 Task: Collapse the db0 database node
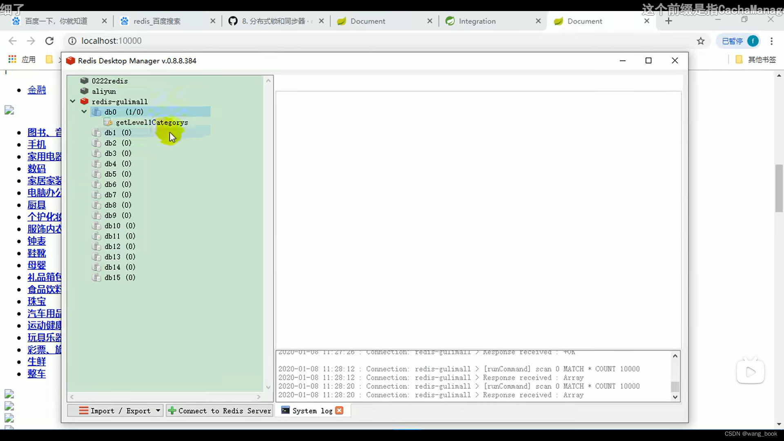point(84,111)
